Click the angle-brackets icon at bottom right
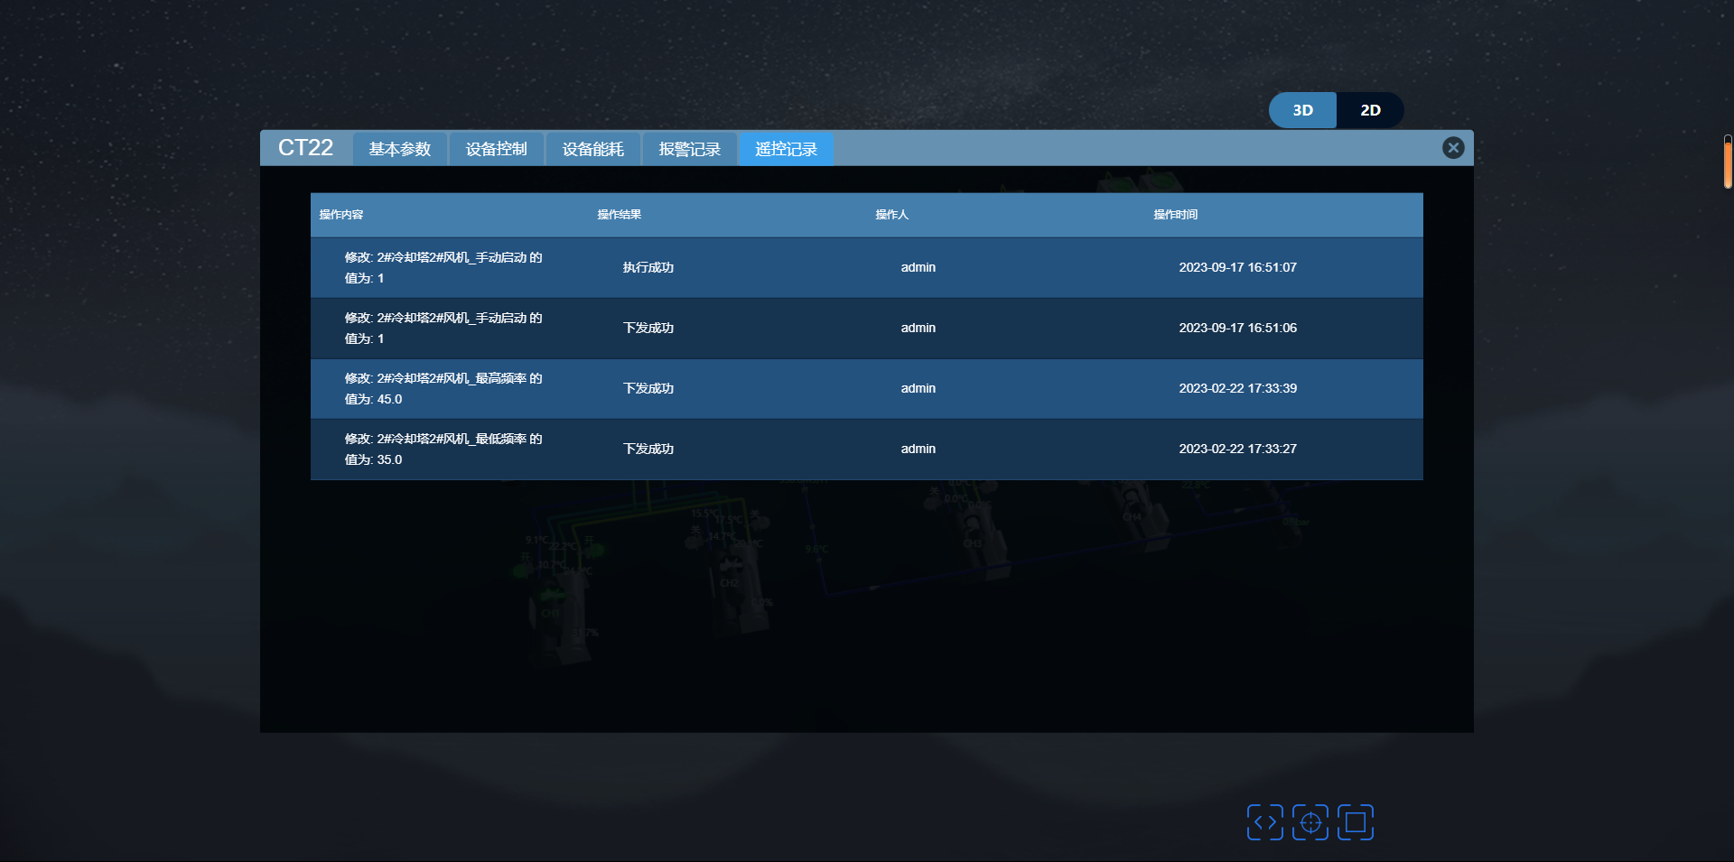Viewport: 1734px width, 862px height. click(x=1264, y=822)
